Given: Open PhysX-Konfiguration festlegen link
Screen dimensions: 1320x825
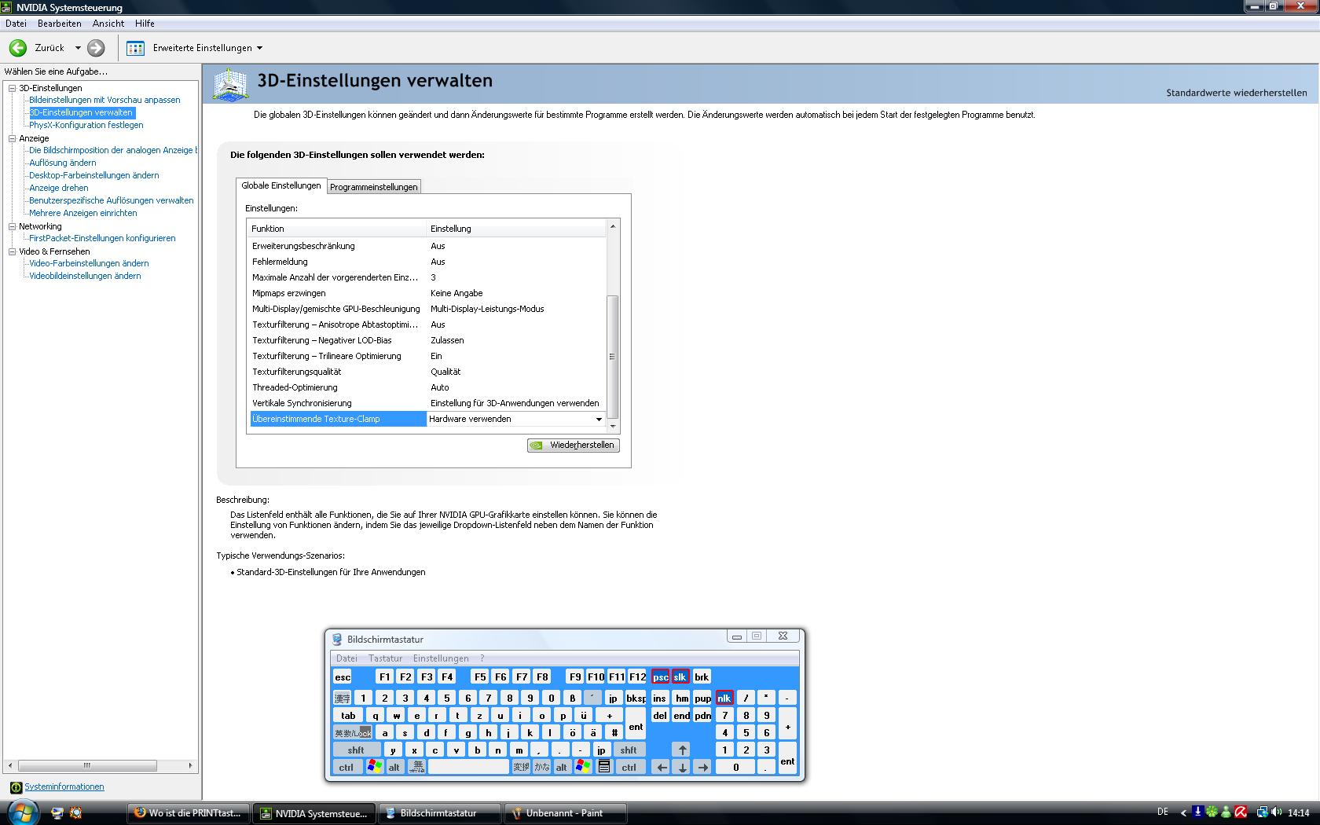Looking at the screenshot, I should (x=86, y=125).
